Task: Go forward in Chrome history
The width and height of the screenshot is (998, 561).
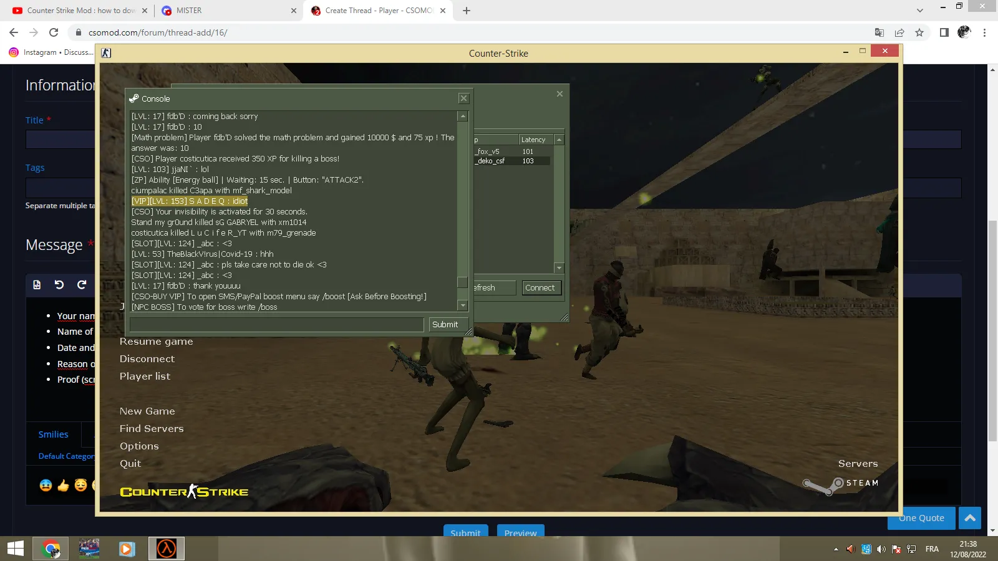Action: point(34,32)
